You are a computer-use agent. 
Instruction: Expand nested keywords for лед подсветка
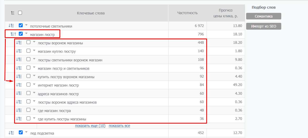[11, 133]
